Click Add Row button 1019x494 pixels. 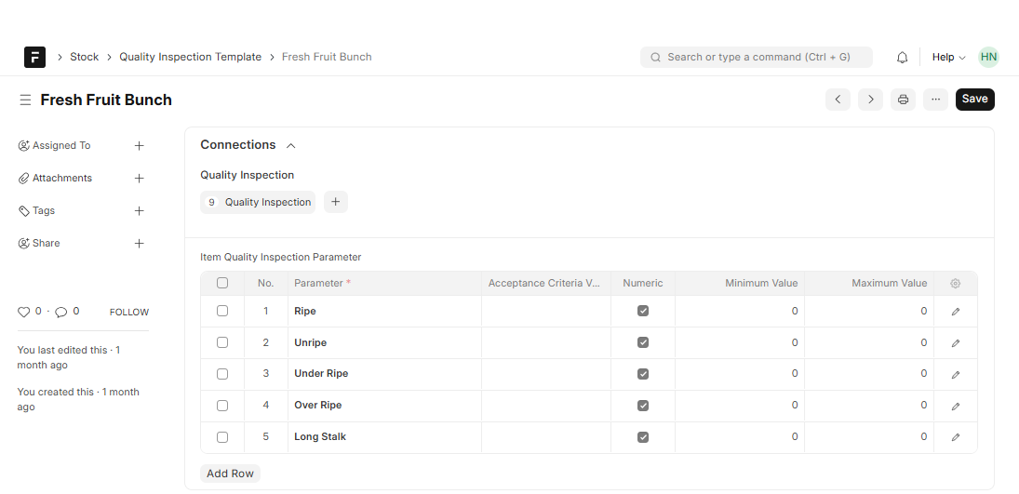(x=230, y=474)
